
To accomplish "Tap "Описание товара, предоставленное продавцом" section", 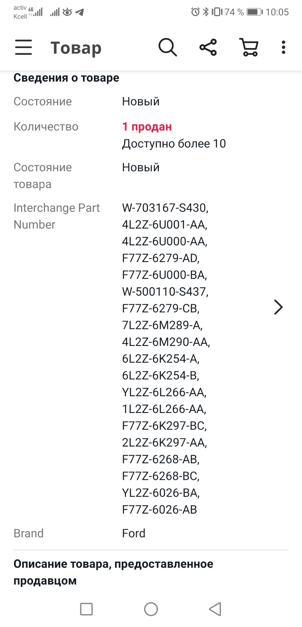I will [113, 572].
